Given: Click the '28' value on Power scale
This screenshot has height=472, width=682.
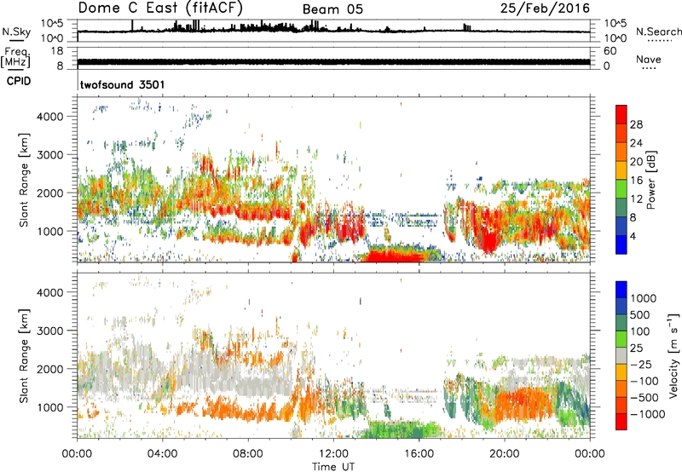Looking at the screenshot, I should (x=636, y=124).
